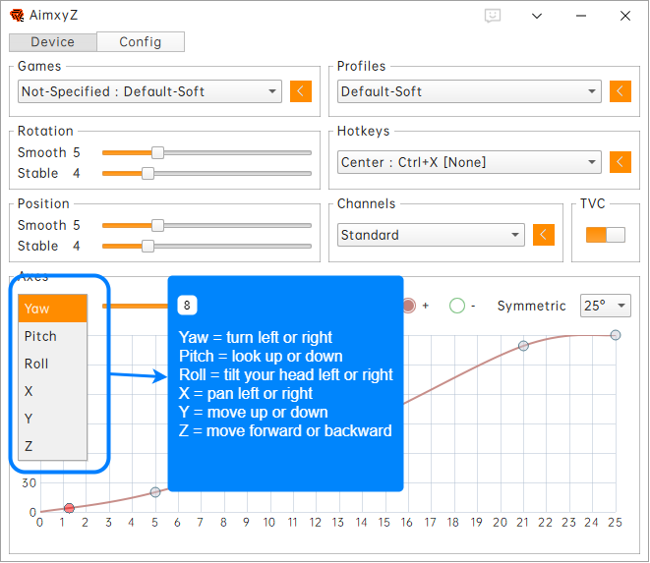Click the orange arrow button beside Games dropdown
Screen dimensions: 650x563
click(x=301, y=91)
